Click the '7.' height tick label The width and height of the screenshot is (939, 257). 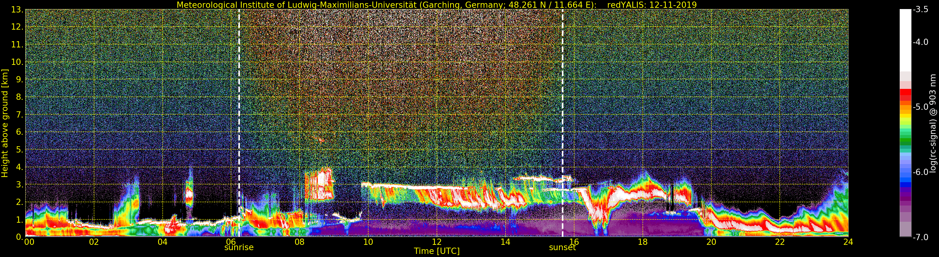click(x=19, y=114)
